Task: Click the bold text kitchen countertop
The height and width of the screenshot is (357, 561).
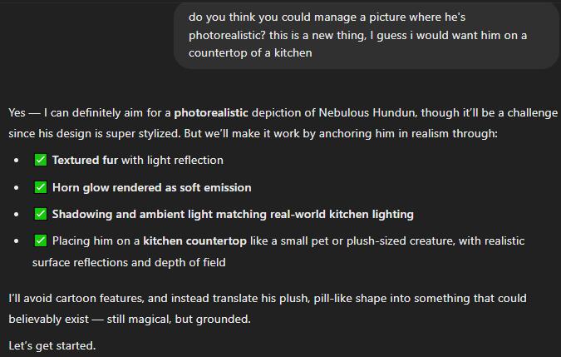Action: (194, 241)
